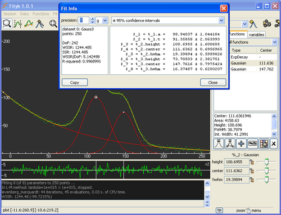Click the X delete function button
Image resolution: width=281 pixels, height=215 pixels.
tap(274, 144)
